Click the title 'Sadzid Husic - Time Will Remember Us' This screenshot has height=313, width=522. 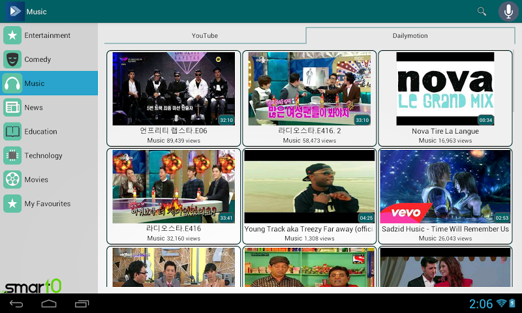click(x=445, y=229)
